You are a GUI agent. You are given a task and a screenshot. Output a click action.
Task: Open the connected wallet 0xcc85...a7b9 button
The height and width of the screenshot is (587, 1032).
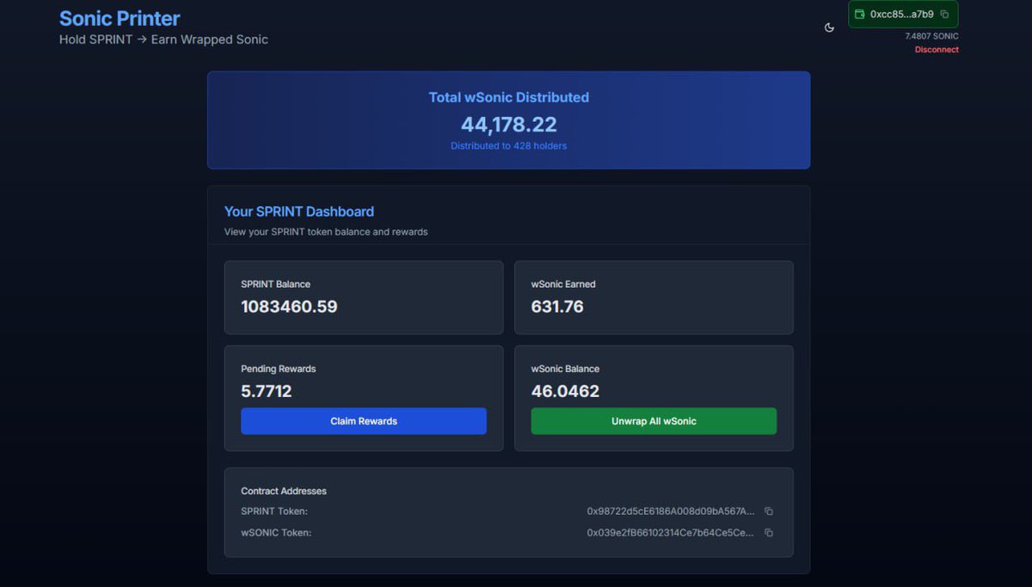point(903,15)
